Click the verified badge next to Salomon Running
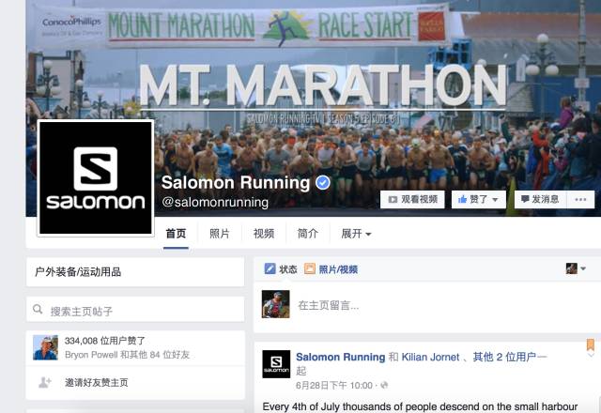This screenshot has width=601, height=413. click(x=323, y=183)
